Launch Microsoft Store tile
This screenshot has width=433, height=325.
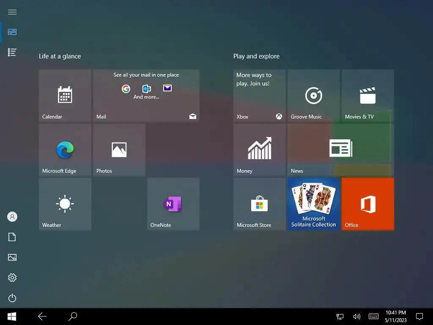click(x=260, y=204)
